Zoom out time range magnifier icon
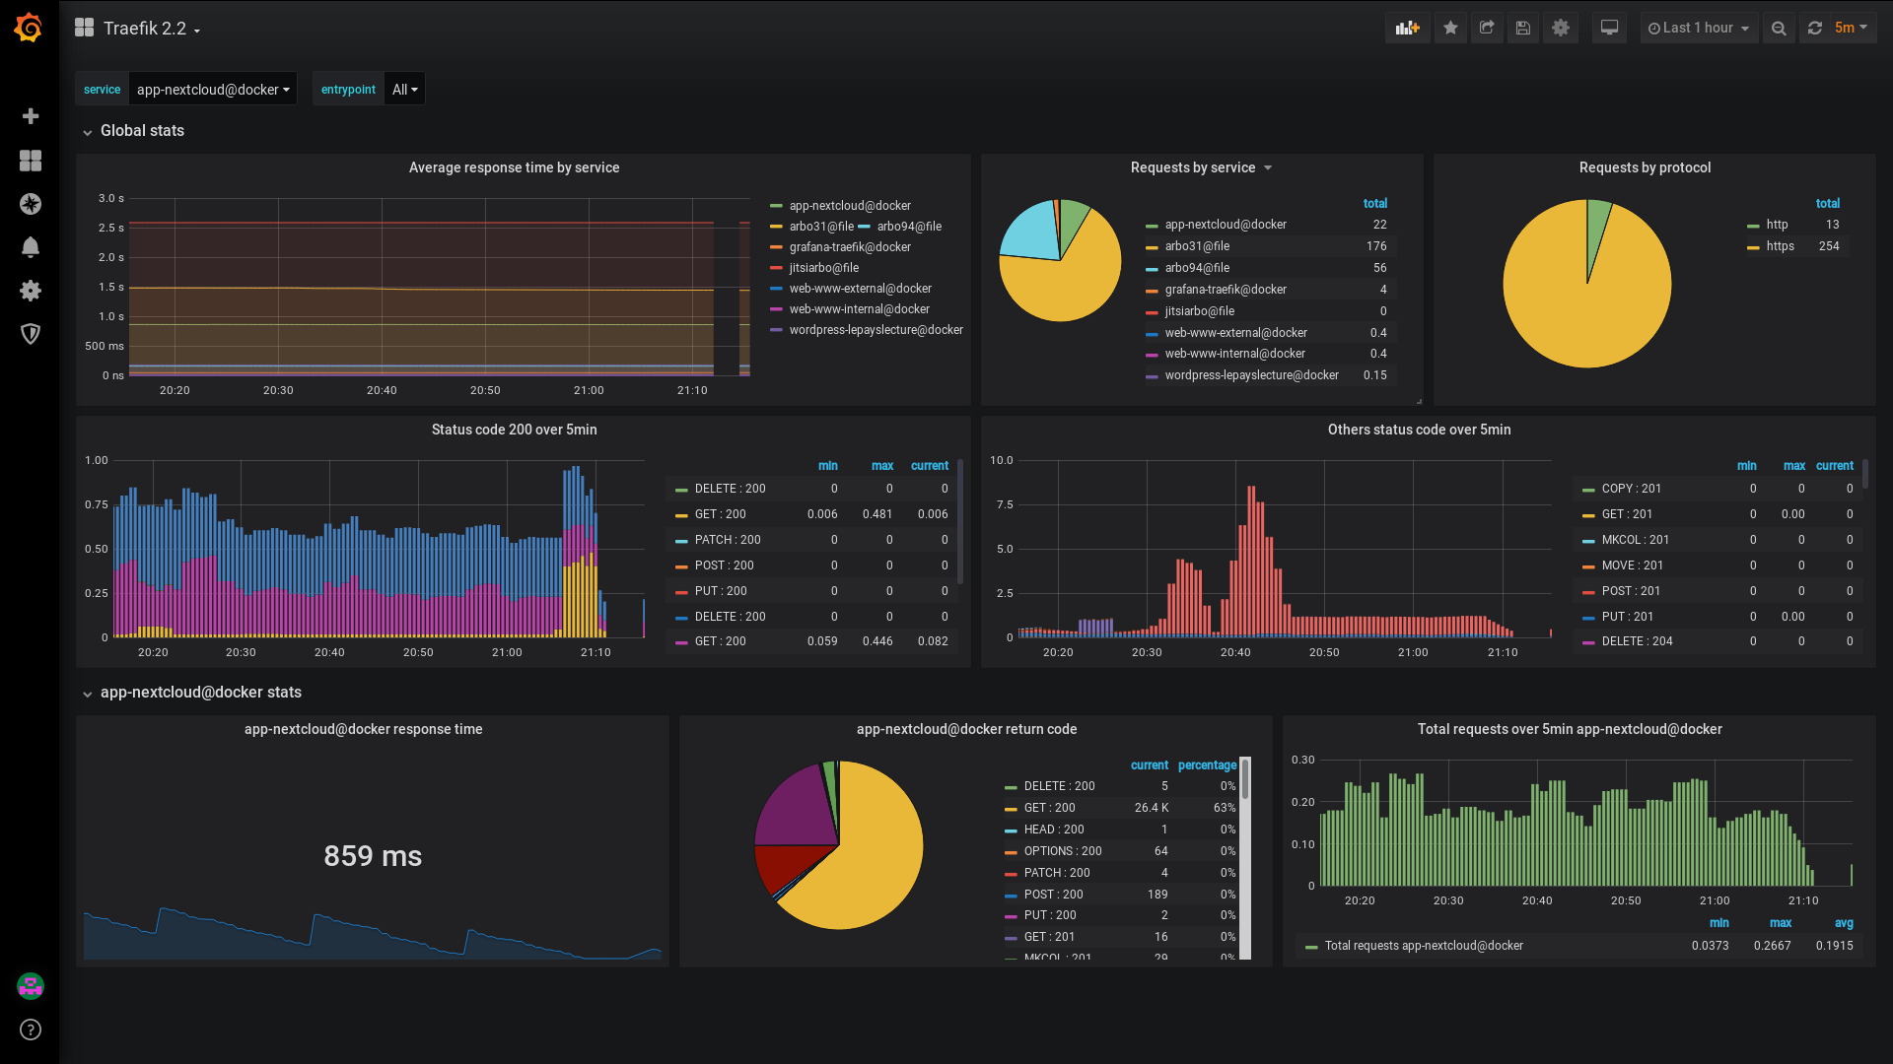 [1779, 28]
